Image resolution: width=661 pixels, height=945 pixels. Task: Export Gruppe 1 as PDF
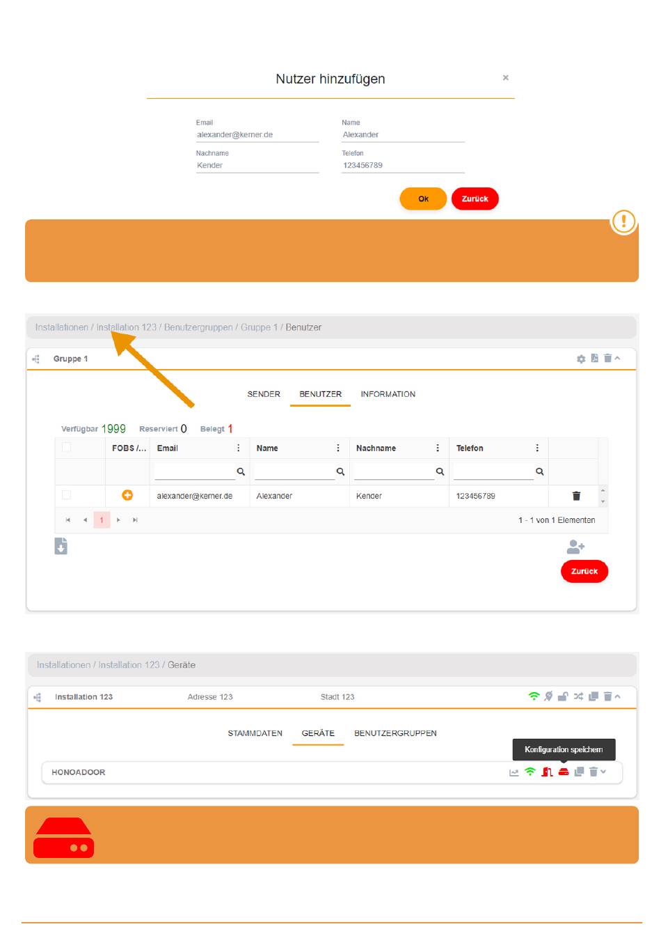(x=594, y=358)
